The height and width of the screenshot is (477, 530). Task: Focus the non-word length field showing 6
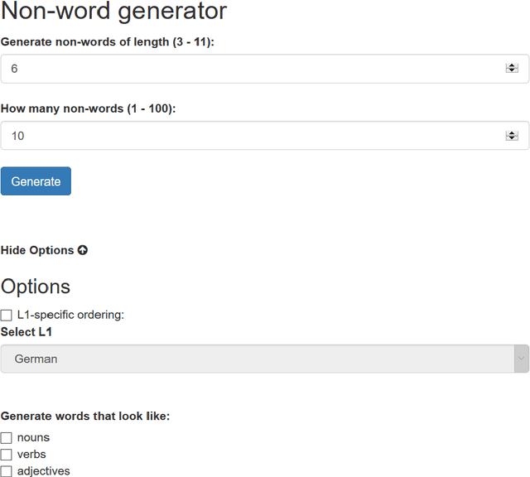[x=248, y=69]
